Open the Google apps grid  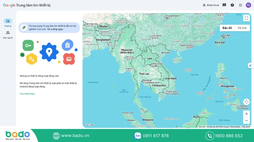click(x=240, y=5)
